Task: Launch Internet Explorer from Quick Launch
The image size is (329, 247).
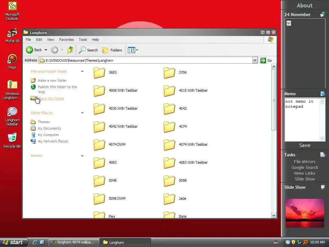Action: pyautogui.click(x=35, y=242)
